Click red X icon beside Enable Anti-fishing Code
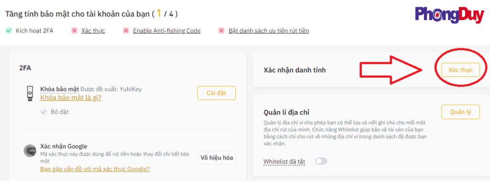The image size is (490, 192). click(x=126, y=31)
